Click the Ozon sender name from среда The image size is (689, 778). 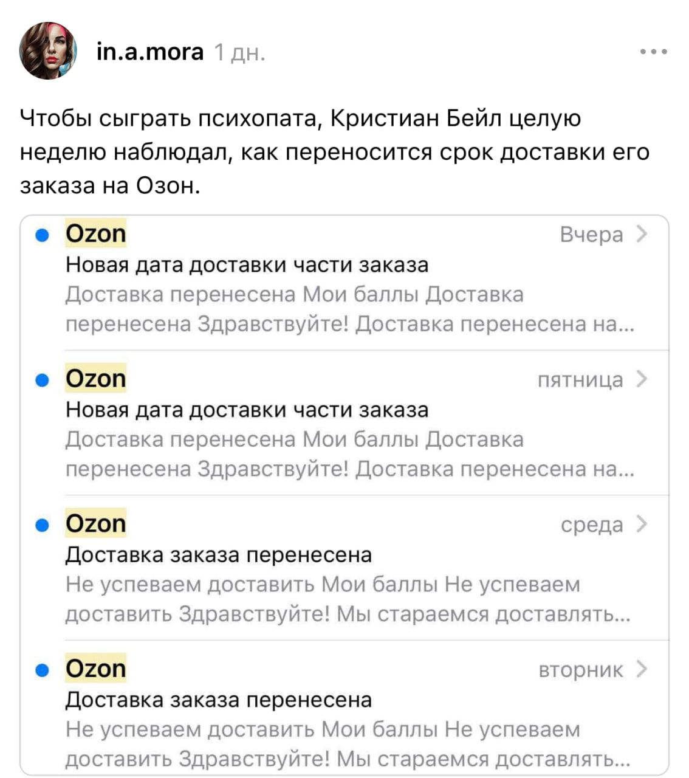(x=96, y=524)
